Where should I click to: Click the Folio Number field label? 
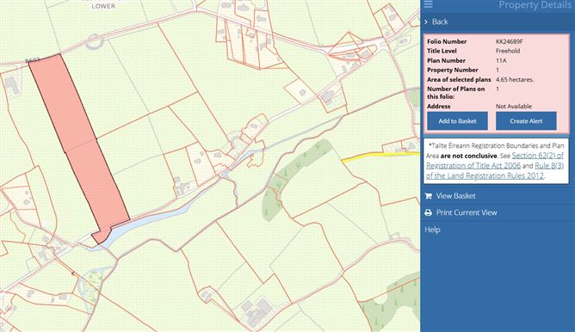[447, 41]
